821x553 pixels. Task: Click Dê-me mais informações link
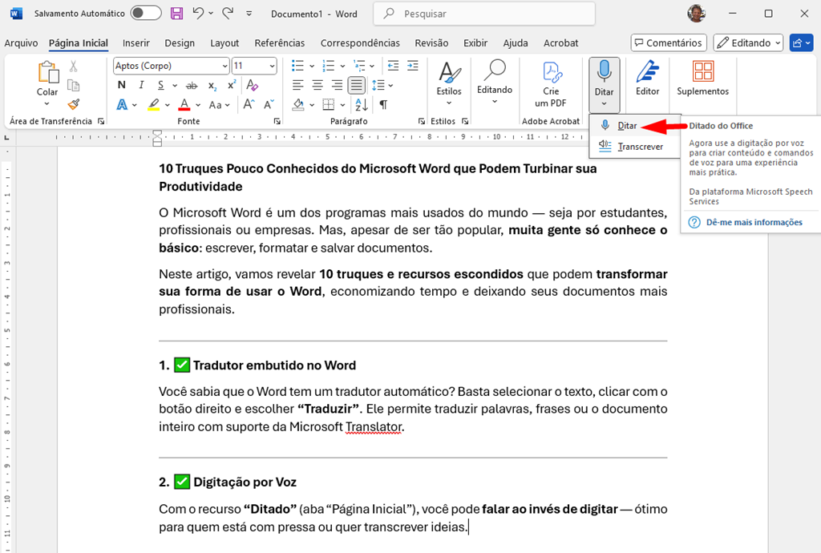click(x=754, y=222)
